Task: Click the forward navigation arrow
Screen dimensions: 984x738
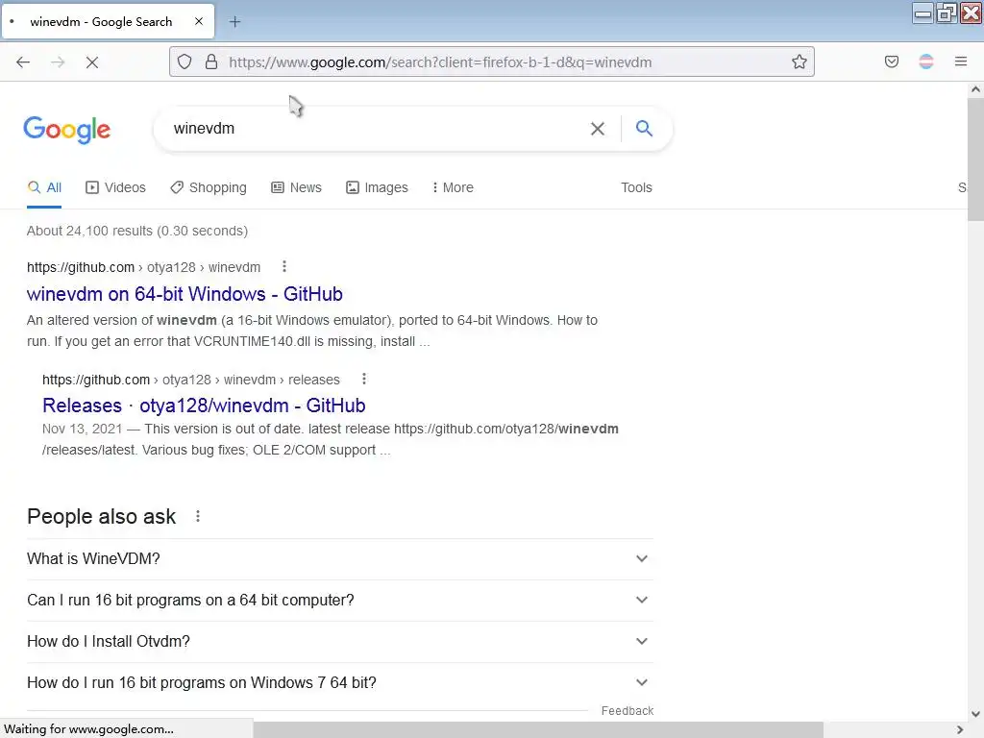Action: 58,62
